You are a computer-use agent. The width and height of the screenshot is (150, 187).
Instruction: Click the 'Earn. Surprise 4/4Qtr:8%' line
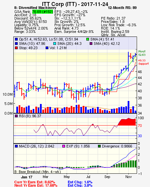(x=74, y=32)
